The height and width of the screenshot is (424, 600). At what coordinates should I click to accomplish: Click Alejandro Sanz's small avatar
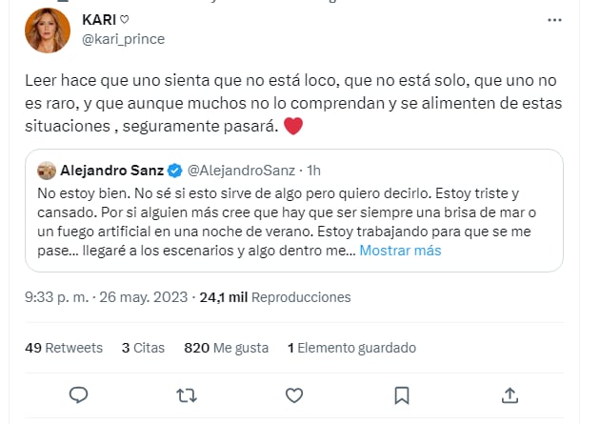pyautogui.click(x=46, y=172)
